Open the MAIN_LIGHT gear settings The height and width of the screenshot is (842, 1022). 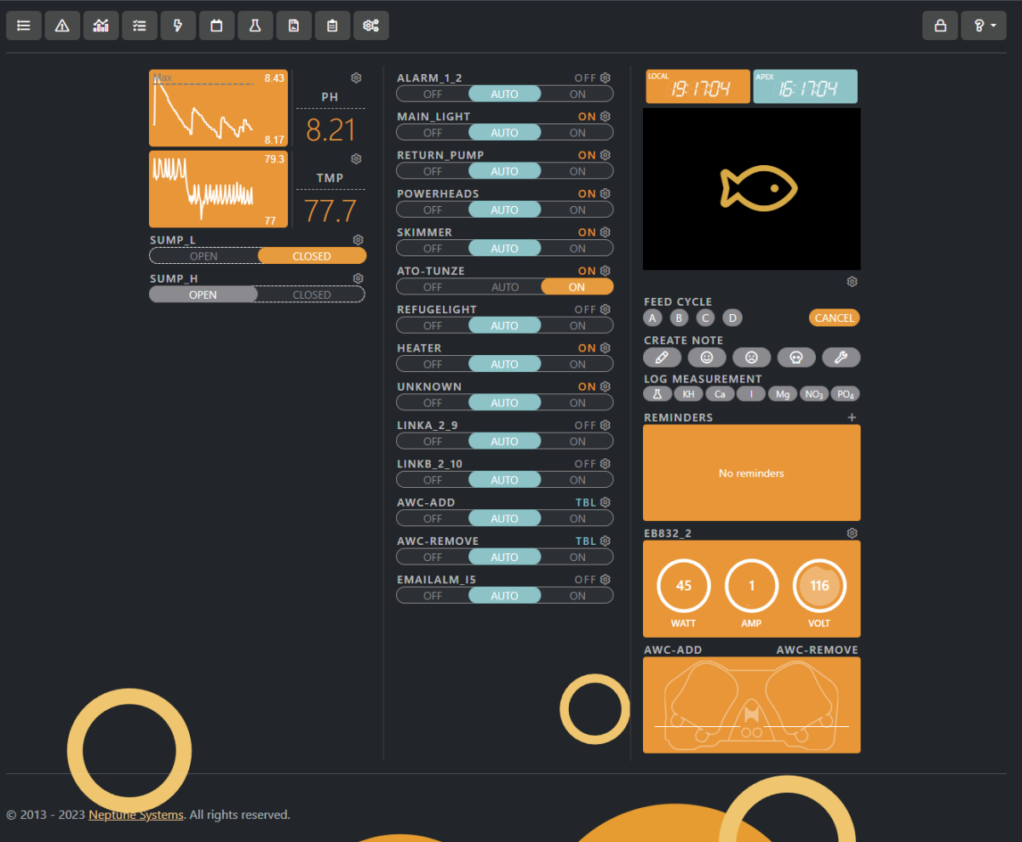coord(606,117)
